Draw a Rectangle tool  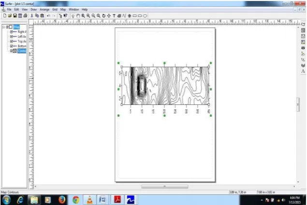pyautogui.click(x=134, y=16)
